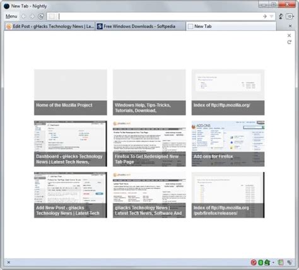Hide the new tab page thumbnail grid
This screenshot has width=299, height=270.
(290, 35)
